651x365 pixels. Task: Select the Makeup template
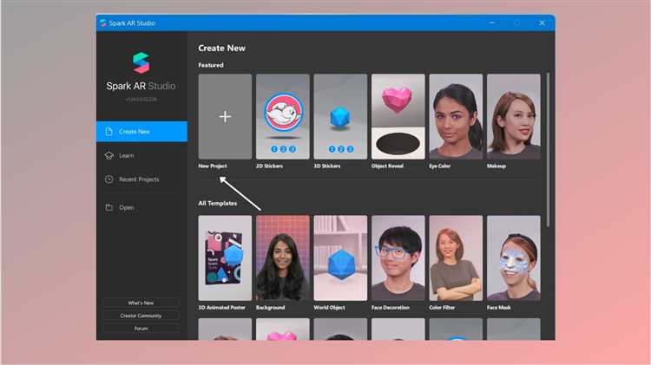[x=514, y=116]
